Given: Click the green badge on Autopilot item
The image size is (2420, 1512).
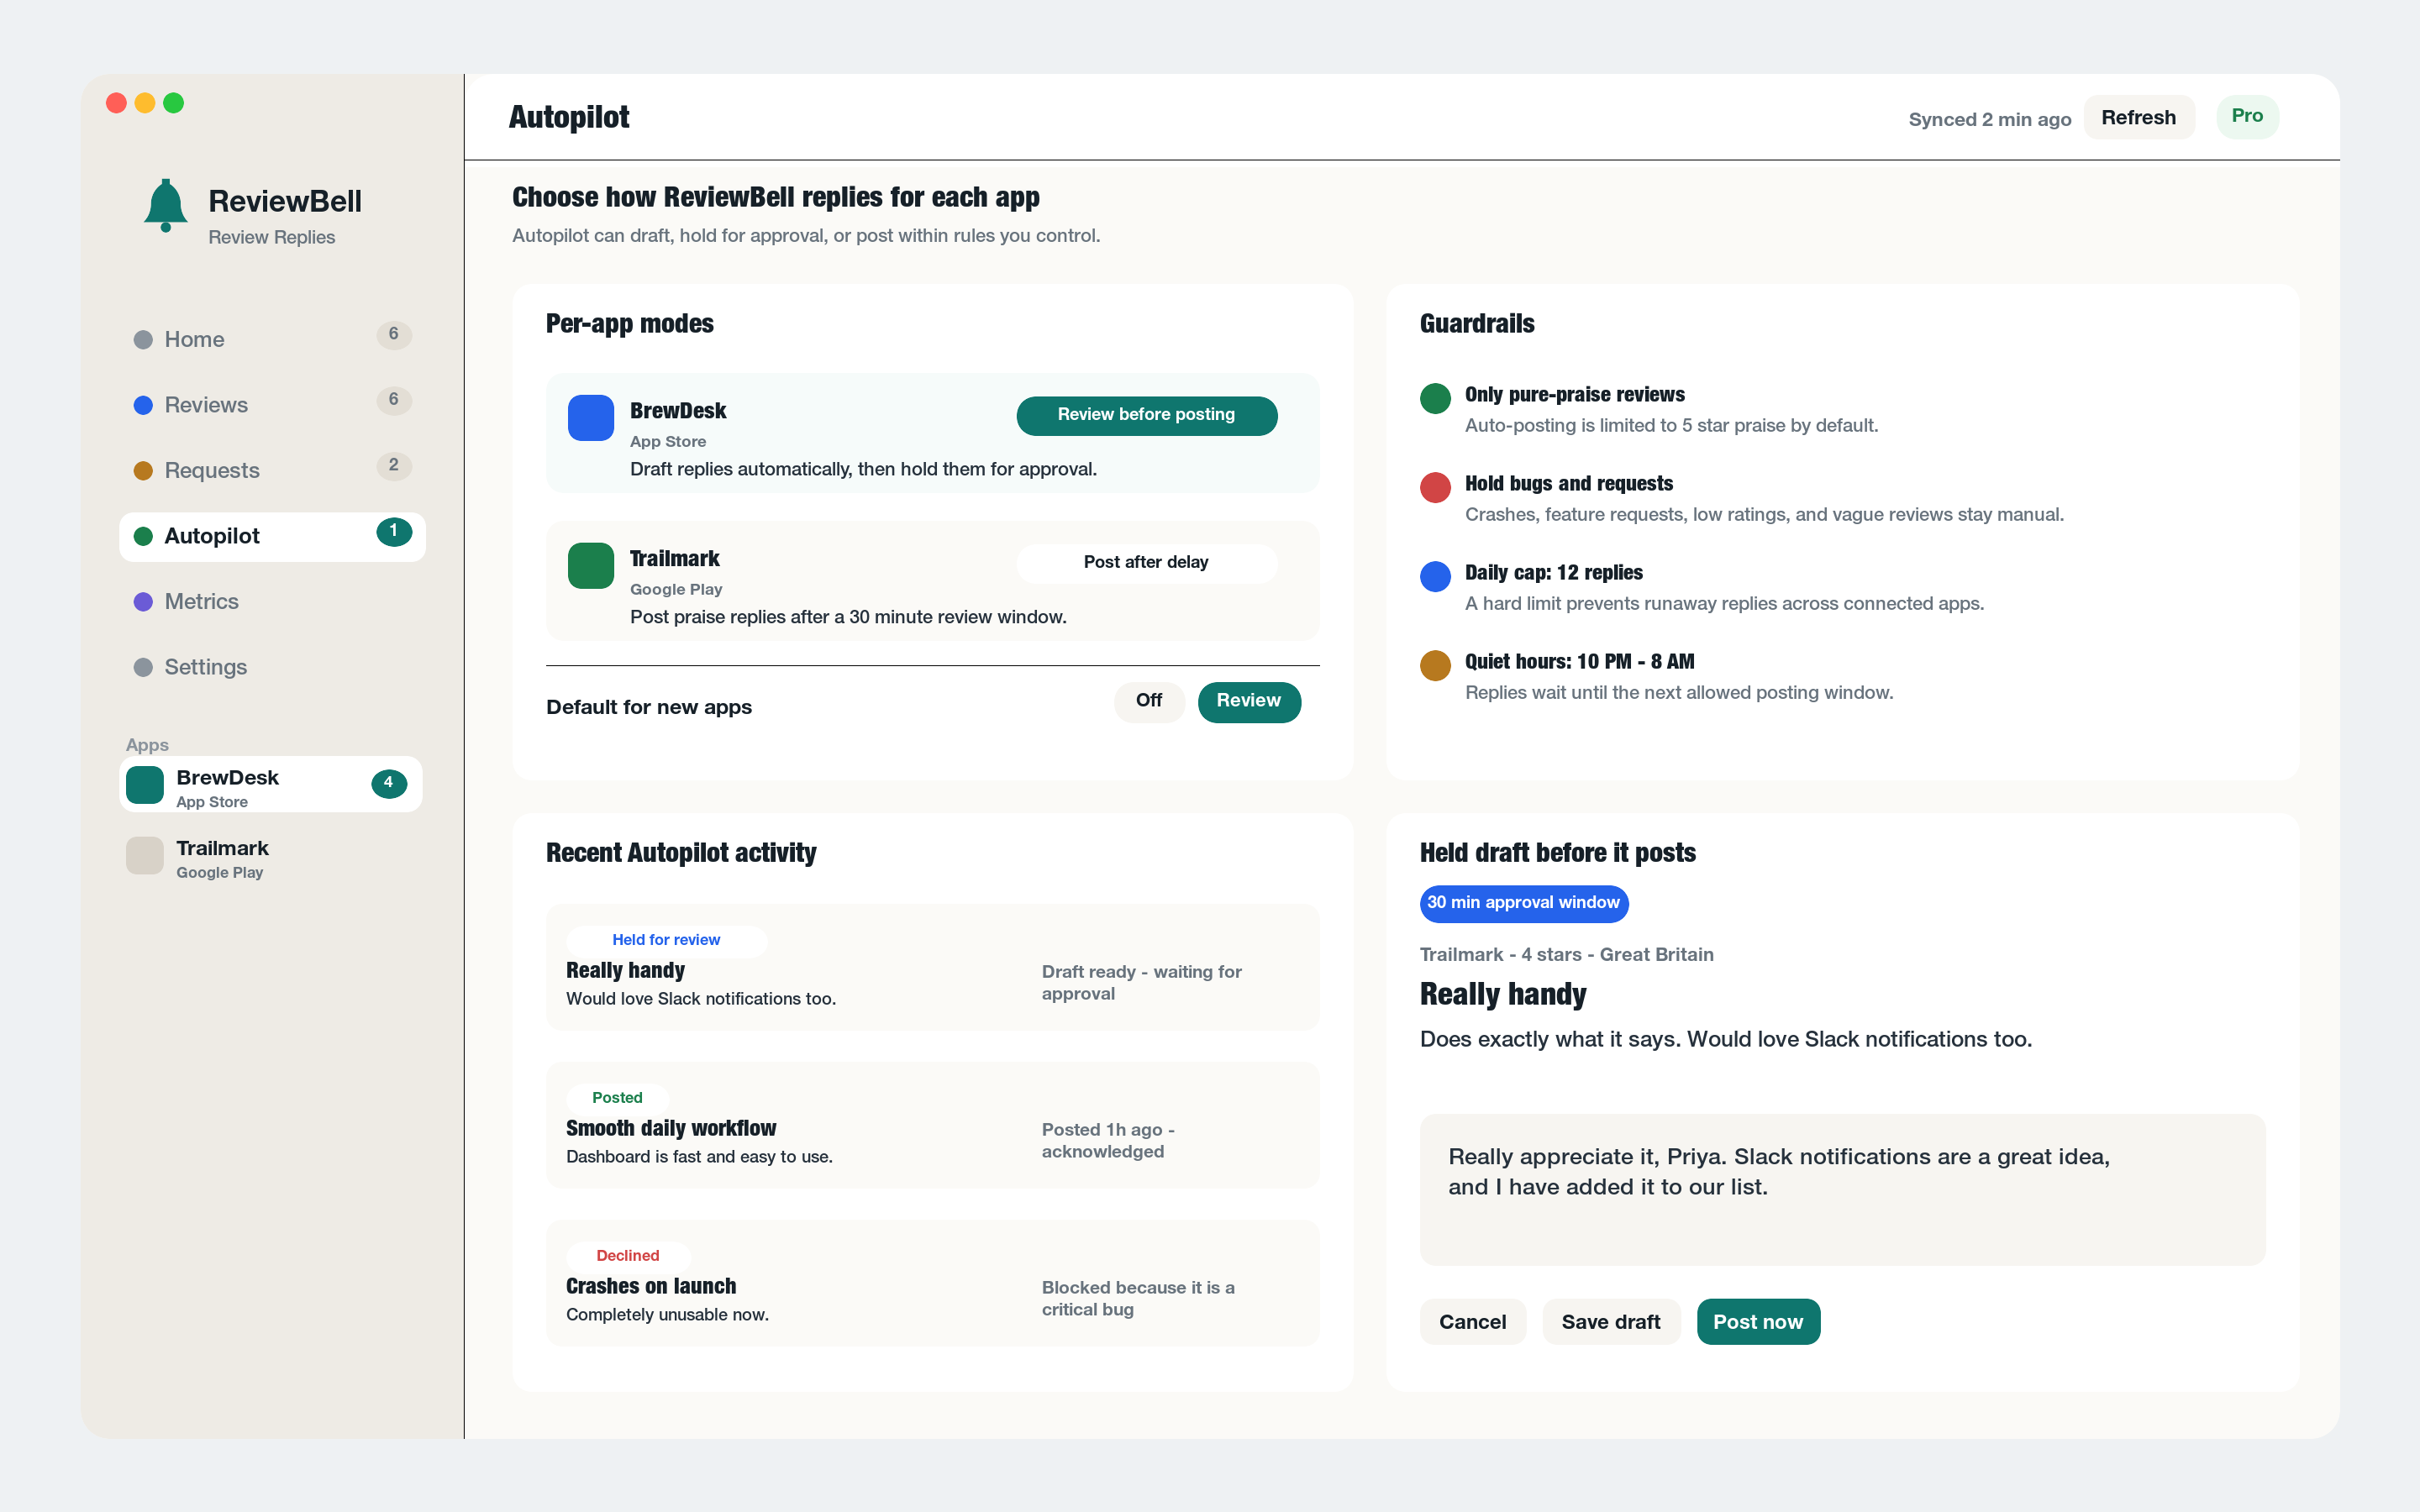Looking at the screenshot, I should coord(394,531).
